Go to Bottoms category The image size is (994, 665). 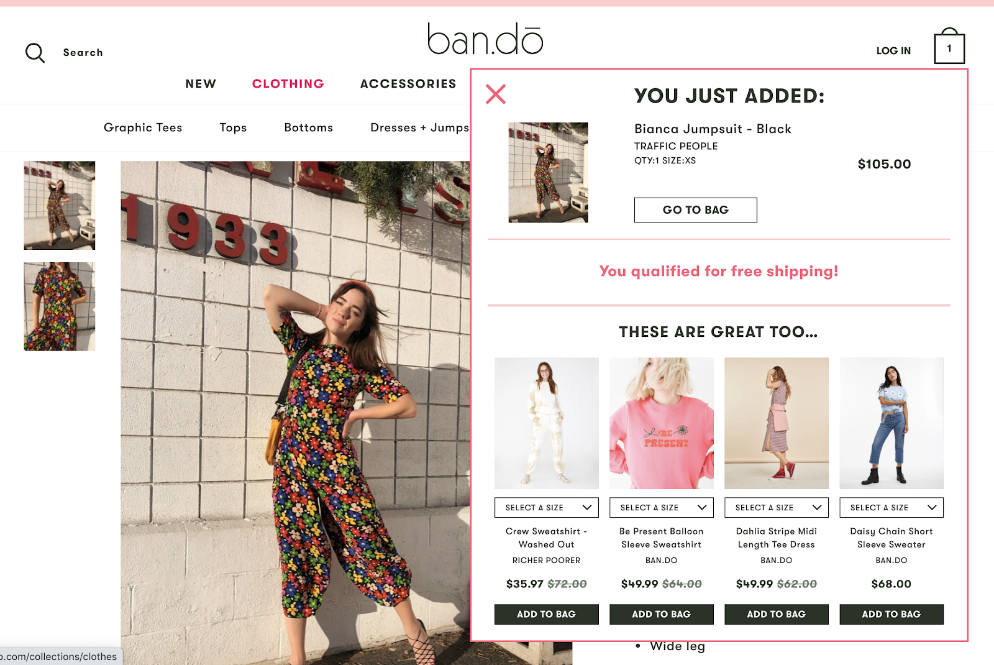(x=309, y=127)
